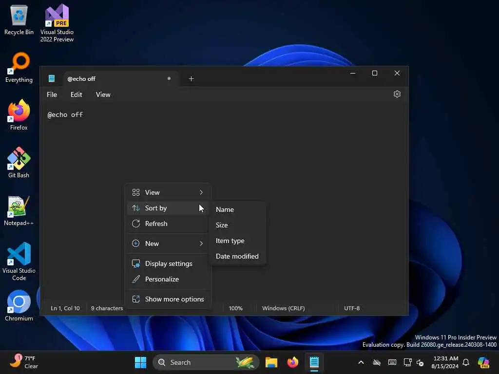Open Firefox from the taskbar
Image resolution: width=499 pixels, height=374 pixels.
293,362
